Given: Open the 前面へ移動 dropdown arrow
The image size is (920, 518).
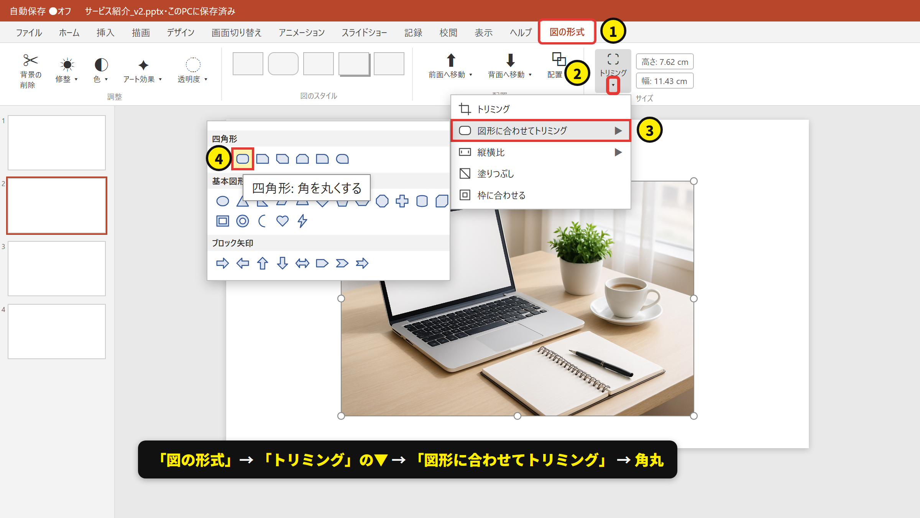Looking at the screenshot, I should (x=471, y=75).
